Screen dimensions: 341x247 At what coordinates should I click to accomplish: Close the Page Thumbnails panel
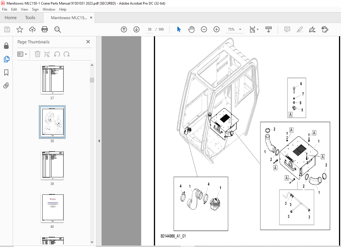(x=88, y=42)
